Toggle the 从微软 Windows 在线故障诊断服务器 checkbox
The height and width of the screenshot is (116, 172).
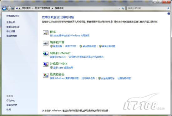coord(43,111)
